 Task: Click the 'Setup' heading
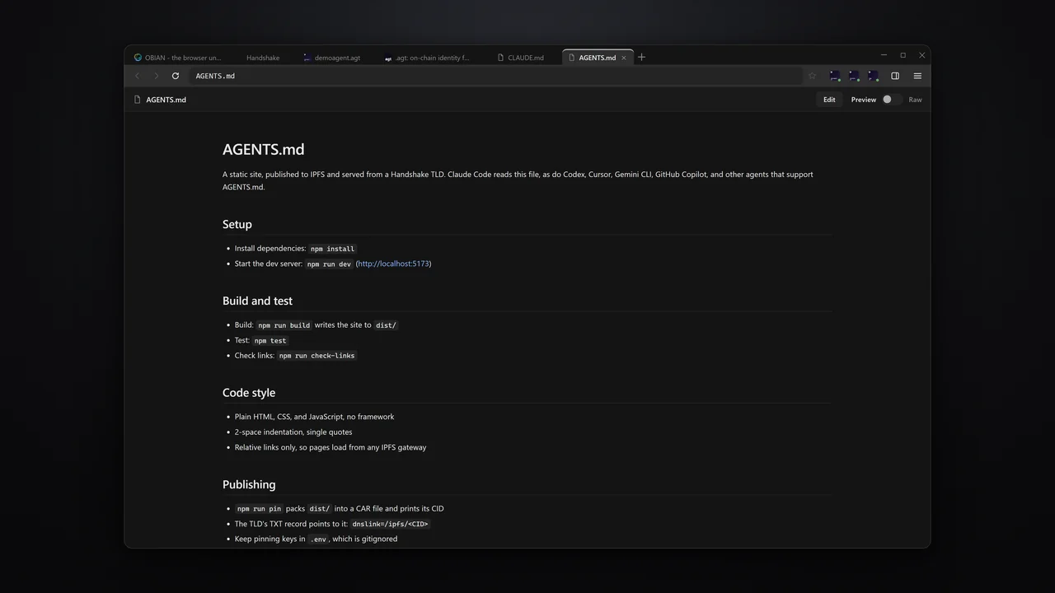[x=237, y=224]
